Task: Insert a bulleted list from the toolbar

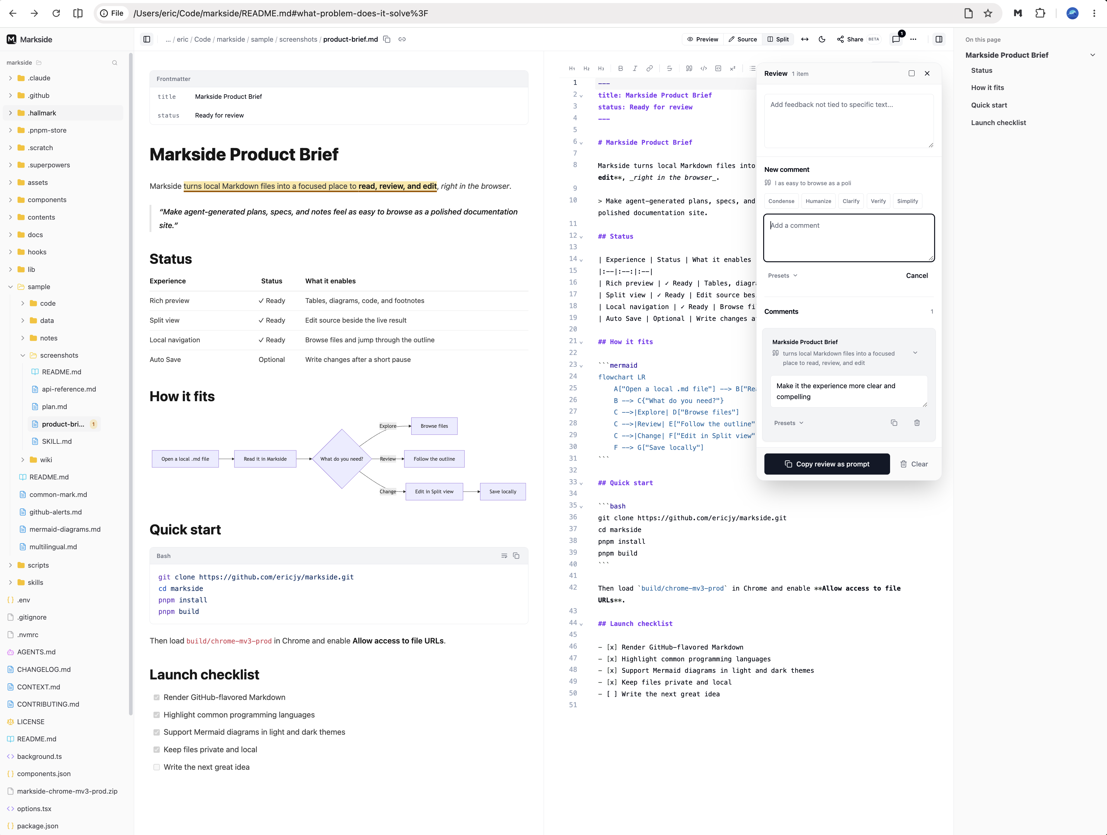Action: pos(752,69)
